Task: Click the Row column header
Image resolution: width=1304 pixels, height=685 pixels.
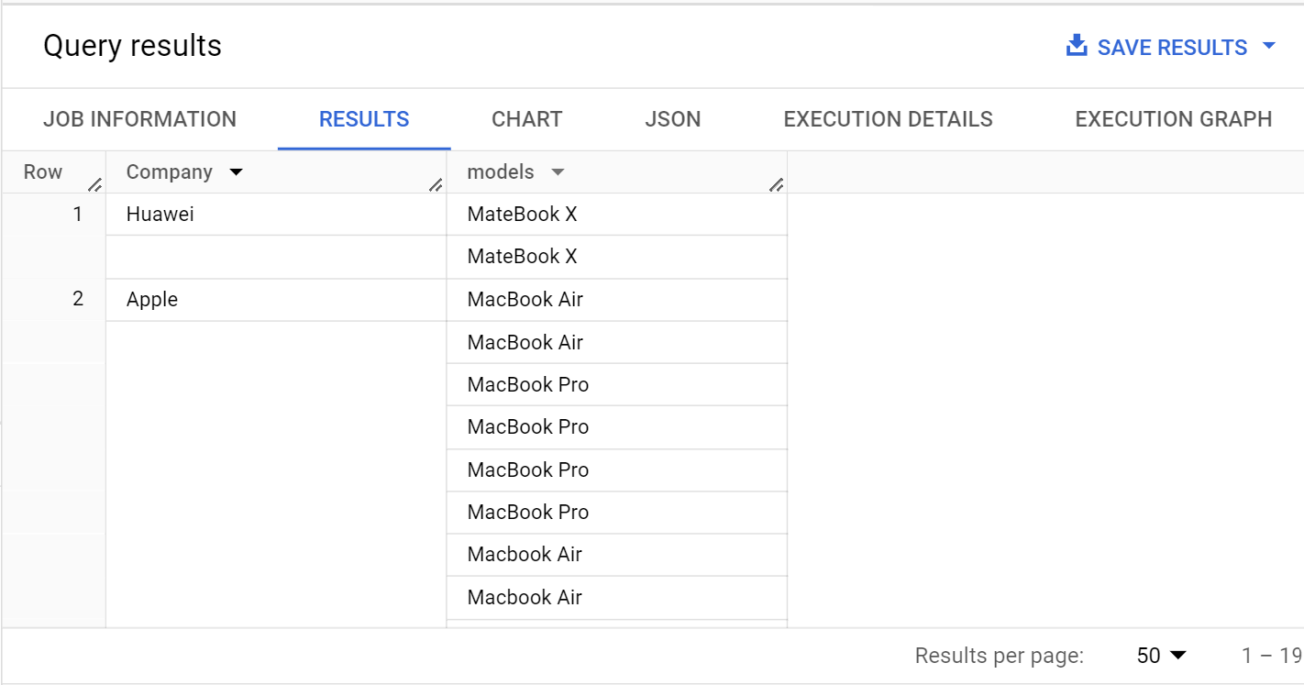Action: [43, 172]
